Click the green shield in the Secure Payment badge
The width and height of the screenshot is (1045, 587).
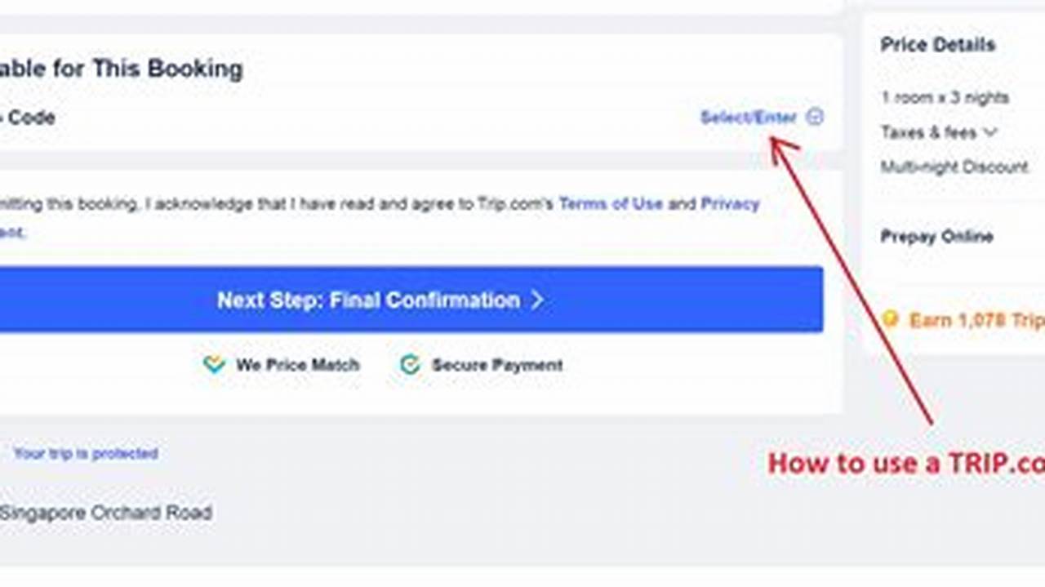(409, 365)
